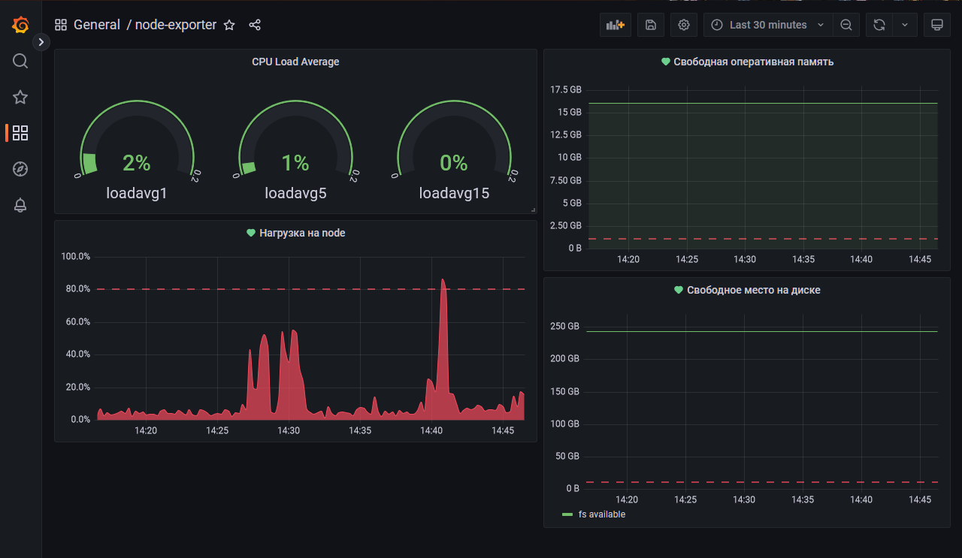Click the Refresh dashboard button
Image resolution: width=962 pixels, height=558 pixels.
879,25
